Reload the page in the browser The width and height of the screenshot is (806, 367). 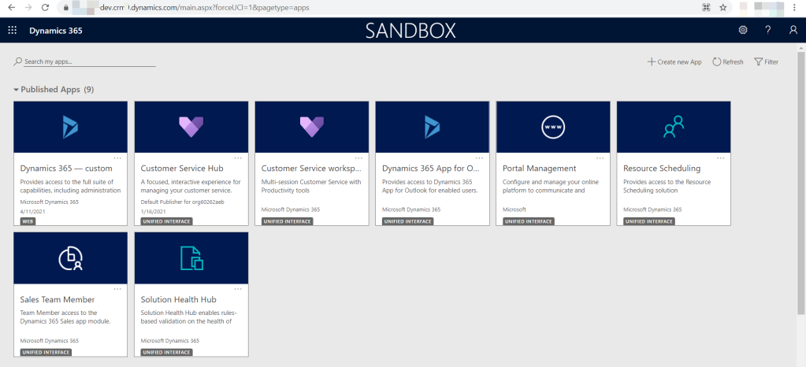click(45, 8)
